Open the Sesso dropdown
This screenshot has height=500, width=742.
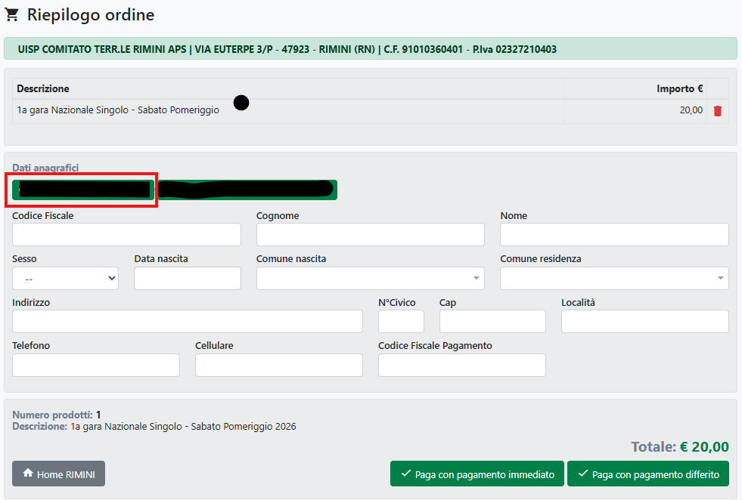65,278
